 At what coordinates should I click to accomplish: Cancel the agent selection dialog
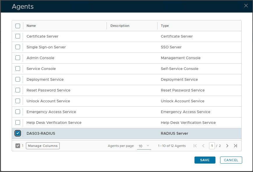click(231, 160)
